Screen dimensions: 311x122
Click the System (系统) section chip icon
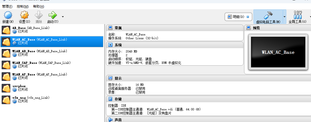110,45
